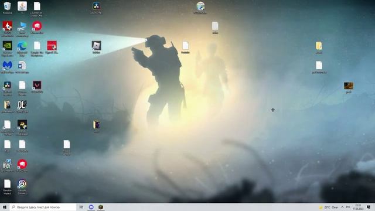Open the blue round app on the taskbar
This screenshot has height=211, width=375.
(91, 207)
